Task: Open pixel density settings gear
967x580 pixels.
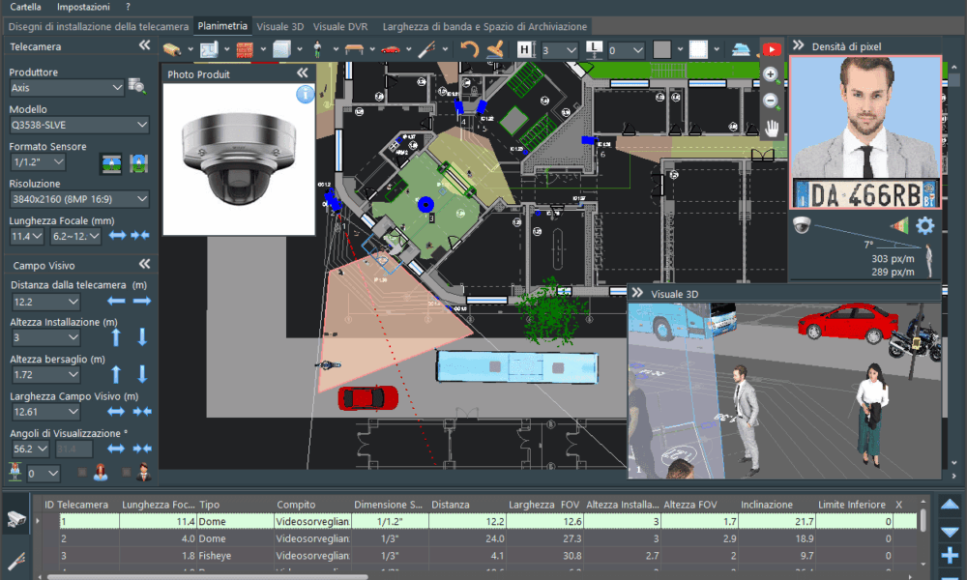Action: [924, 225]
